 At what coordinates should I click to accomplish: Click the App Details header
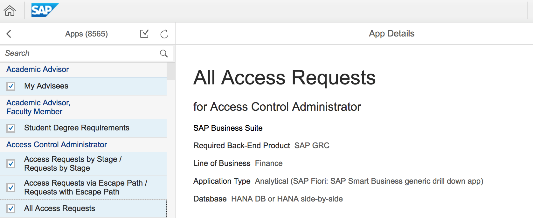(x=391, y=34)
